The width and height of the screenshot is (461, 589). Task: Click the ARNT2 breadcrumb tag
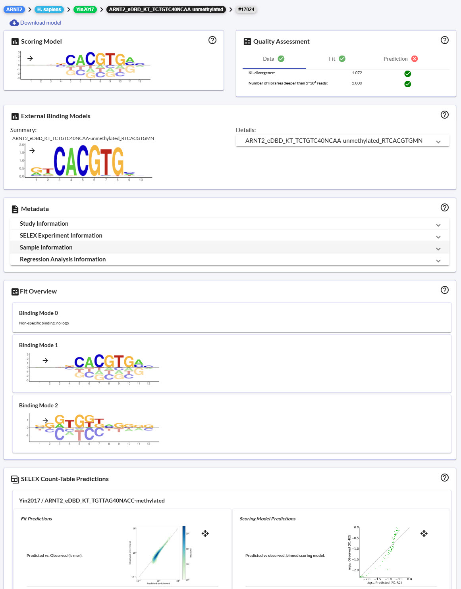(x=14, y=10)
